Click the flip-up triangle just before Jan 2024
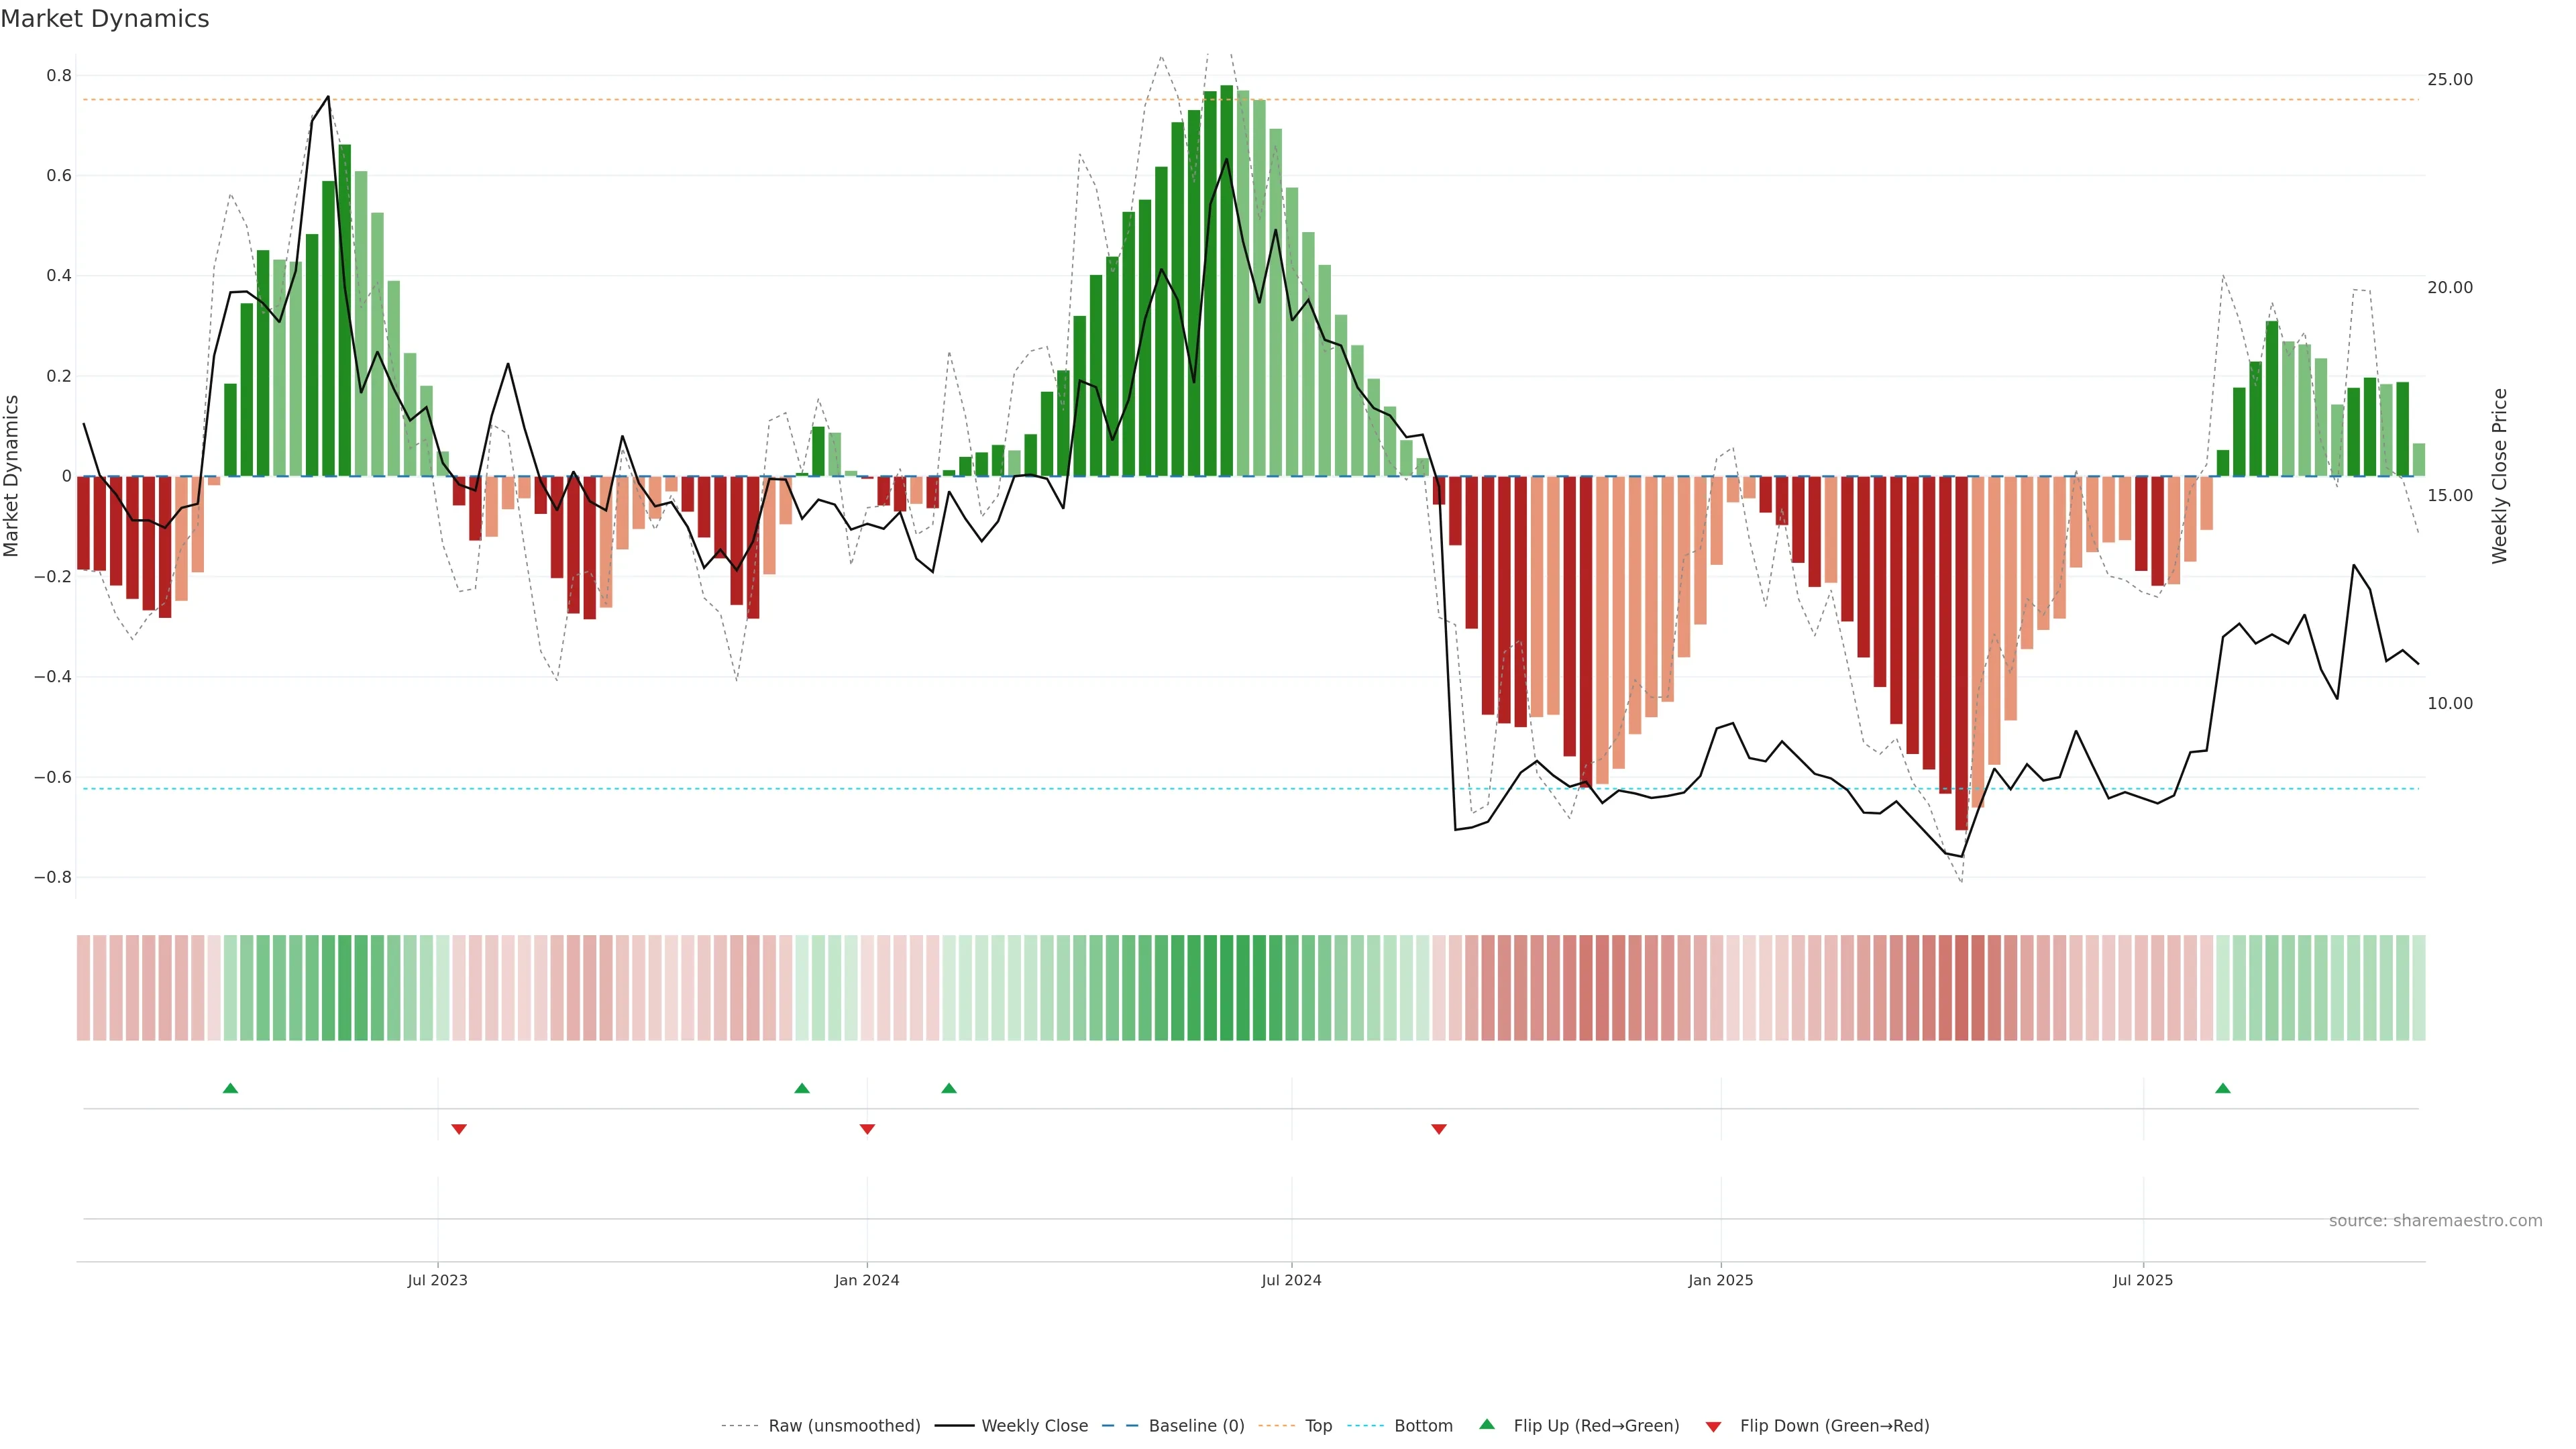 802,1088
